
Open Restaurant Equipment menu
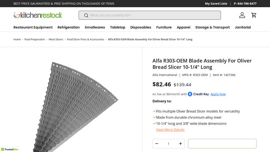click(x=33, y=27)
